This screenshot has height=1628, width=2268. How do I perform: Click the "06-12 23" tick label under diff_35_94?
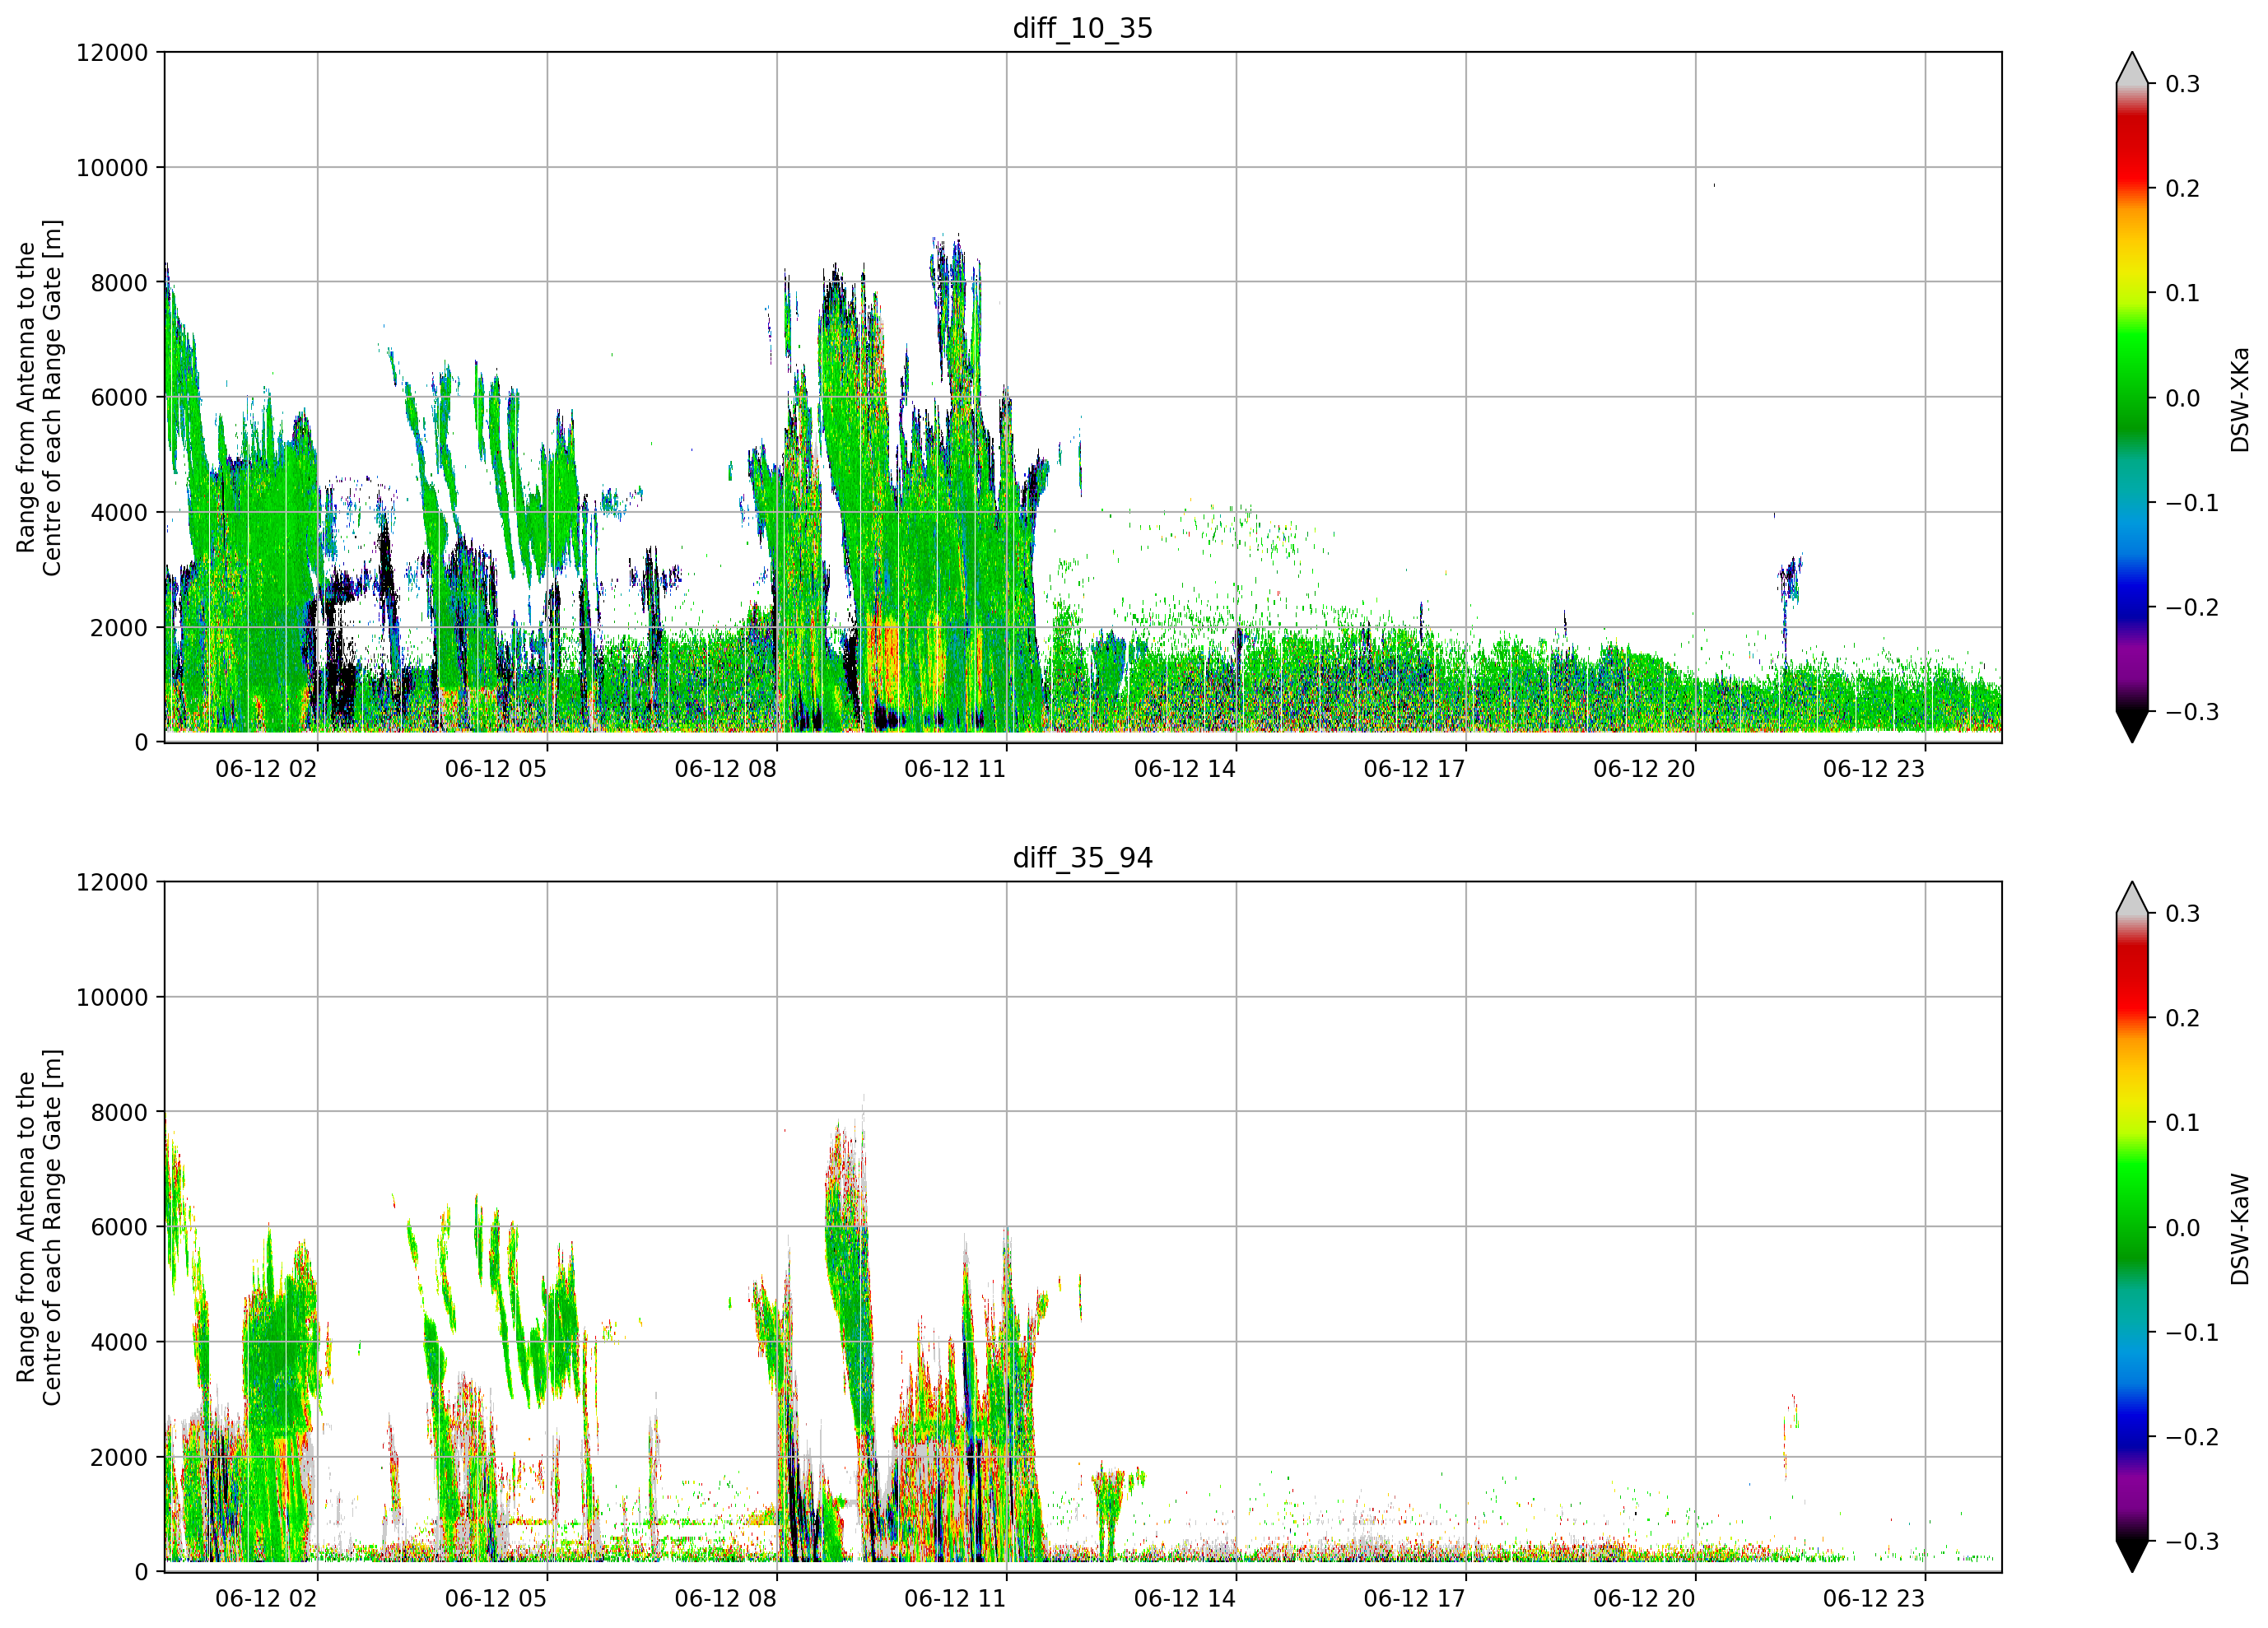click(x=1874, y=1599)
